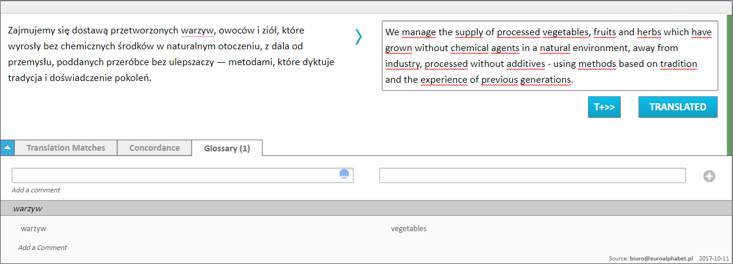Image resolution: width=733 pixels, height=264 pixels.
Task: Collapse the bottom panel with blue triangle
Action: [7, 148]
